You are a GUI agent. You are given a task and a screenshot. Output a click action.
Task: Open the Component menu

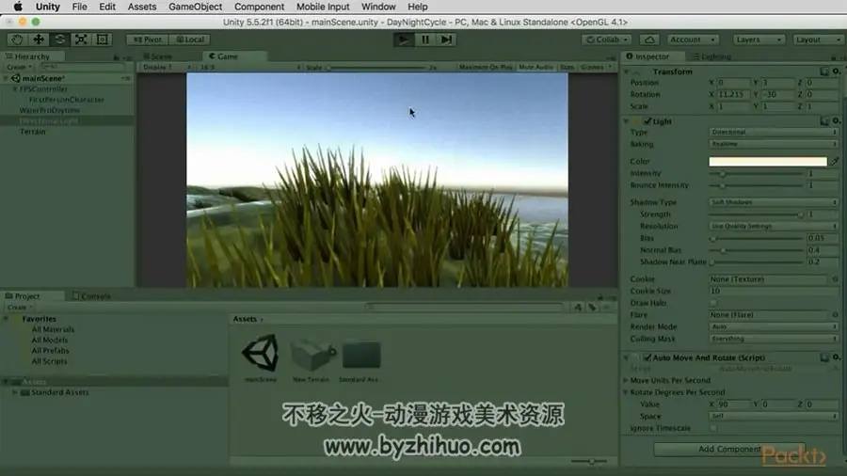click(259, 7)
